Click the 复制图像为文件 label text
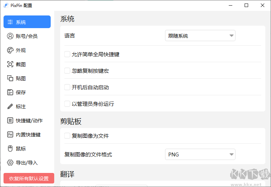The width and height of the screenshot is (271, 187). click(x=90, y=136)
